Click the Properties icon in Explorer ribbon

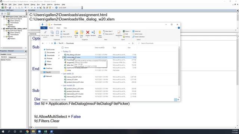(119, 32)
